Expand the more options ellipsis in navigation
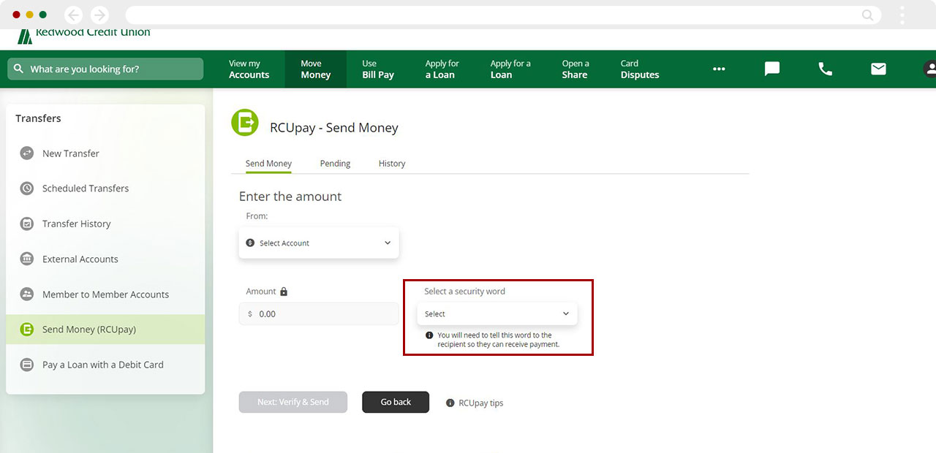This screenshot has width=936, height=453. coord(719,69)
